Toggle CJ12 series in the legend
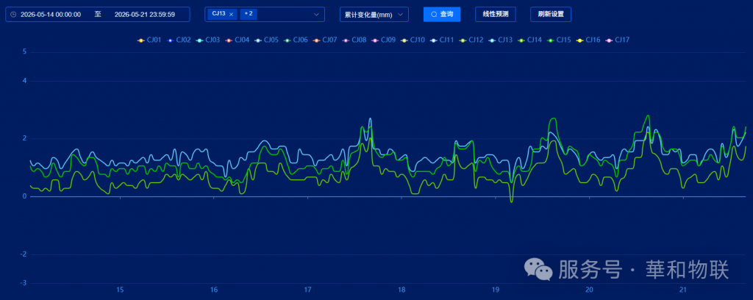Image resolution: width=753 pixels, height=300 pixels. tap(471, 40)
